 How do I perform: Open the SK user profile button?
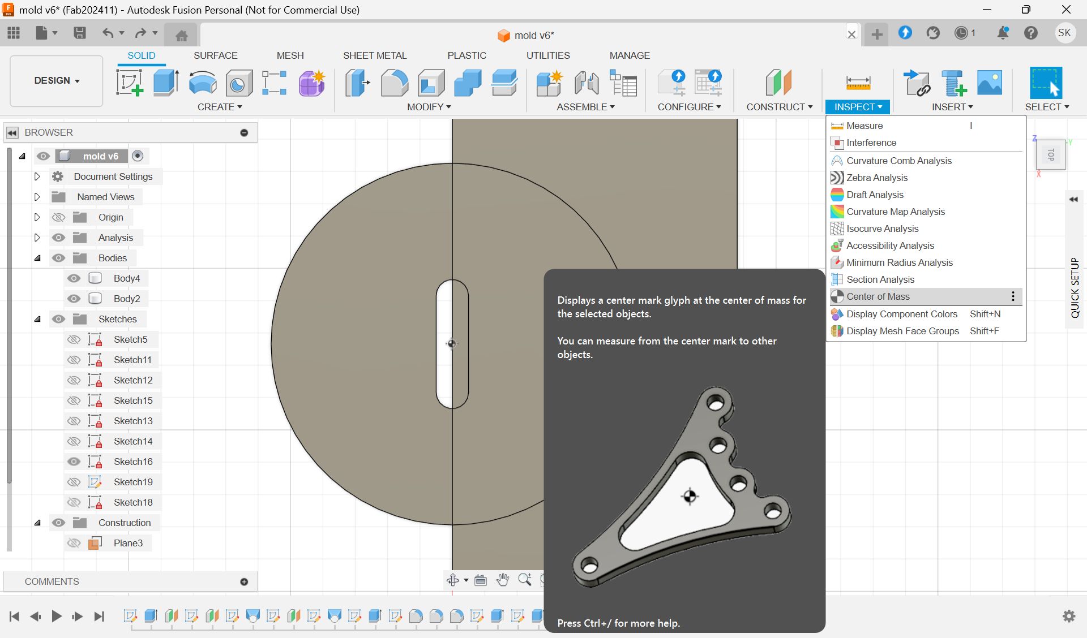coord(1064,33)
